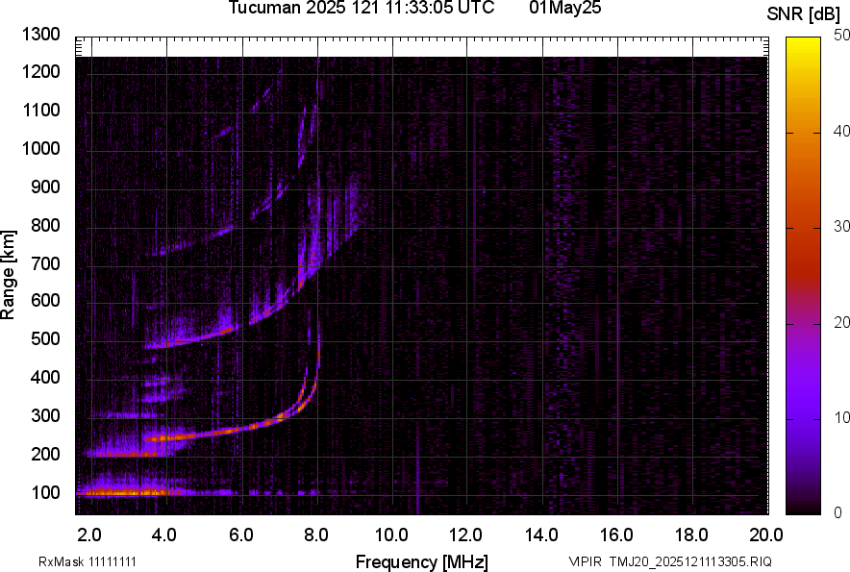This screenshot has width=850, height=572.
Task: Click the frequency tick label '8.0'
Action: pyautogui.click(x=316, y=535)
